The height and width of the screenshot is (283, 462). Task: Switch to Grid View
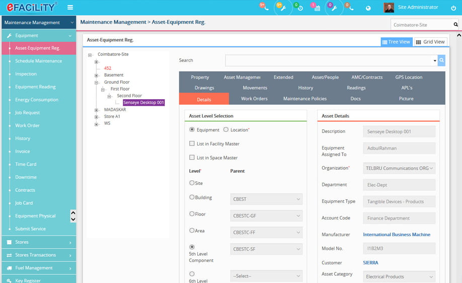(x=430, y=42)
